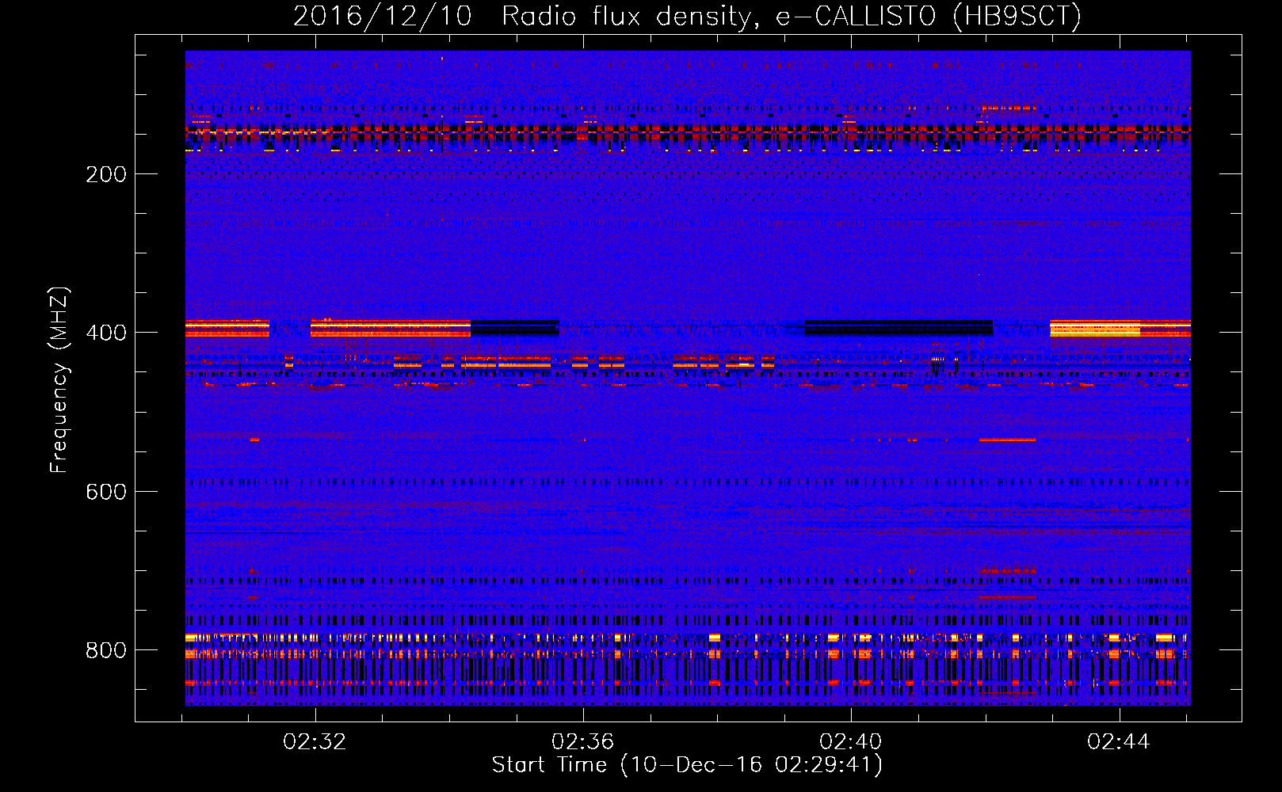Click the black dropout band near 02:41 at 400 MHz

pos(899,328)
